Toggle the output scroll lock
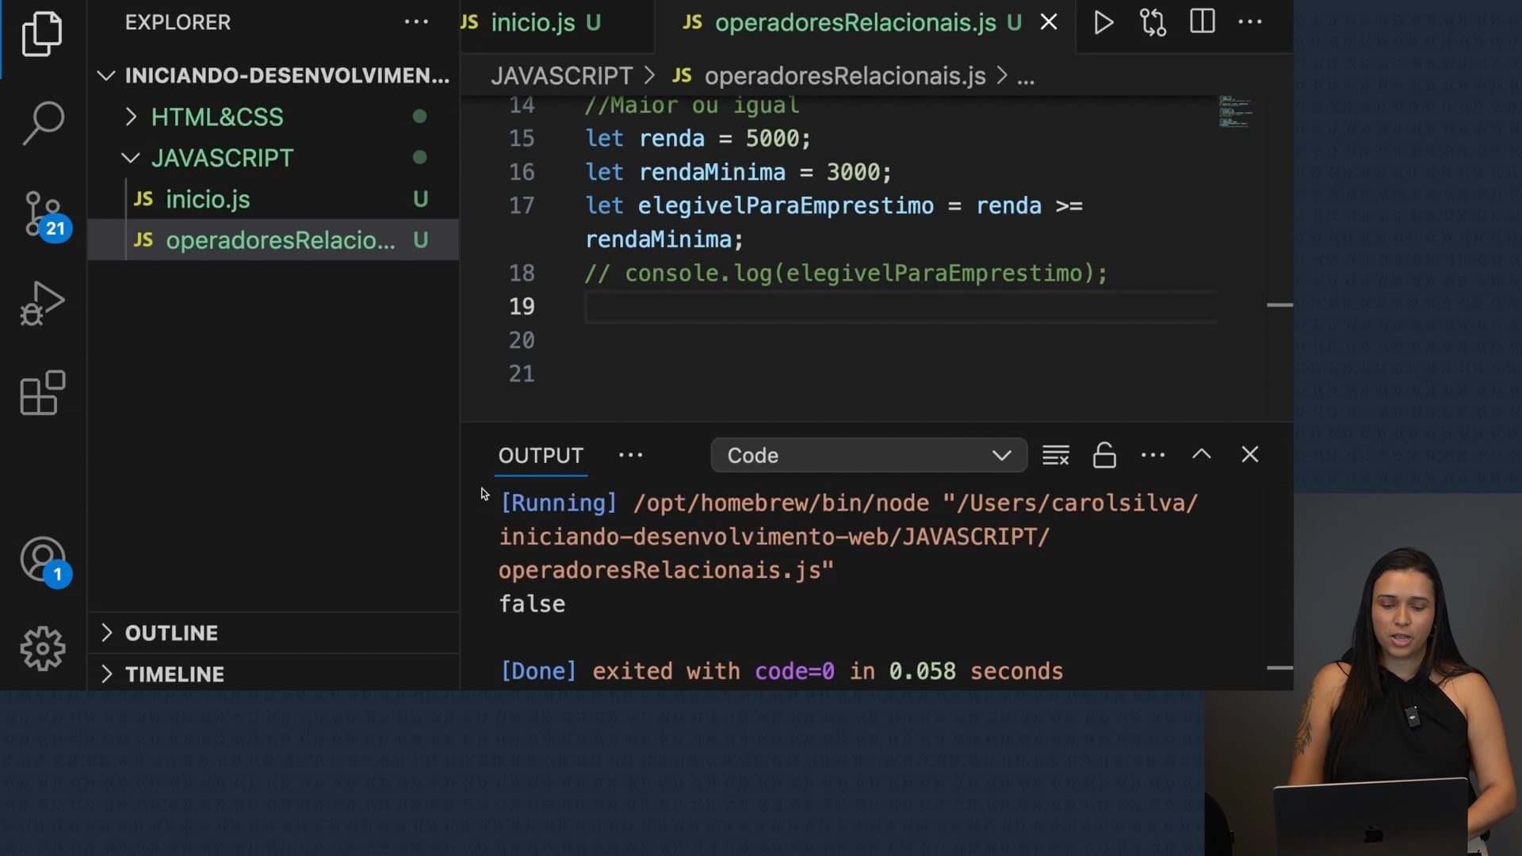 coord(1104,455)
